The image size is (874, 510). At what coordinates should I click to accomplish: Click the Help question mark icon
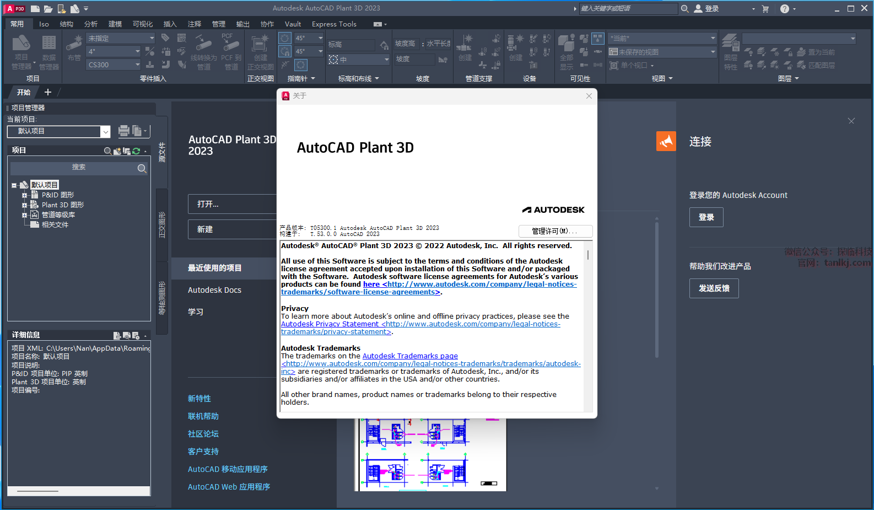[785, 8]
